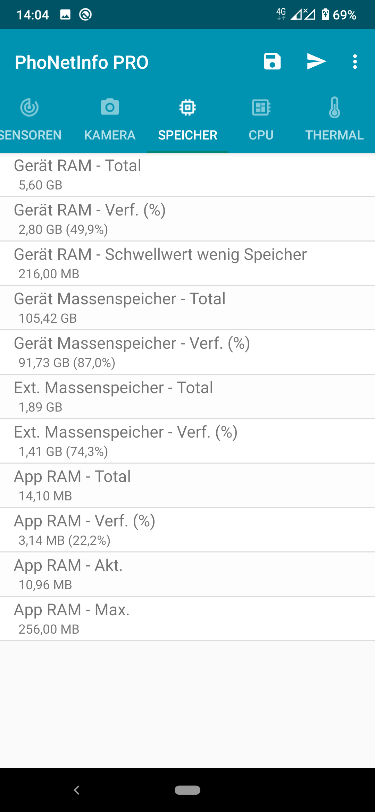Viewport: 375px width, 812px height.
Task: Tap the battery icon in status bar
Action: (x=325, y=15)
